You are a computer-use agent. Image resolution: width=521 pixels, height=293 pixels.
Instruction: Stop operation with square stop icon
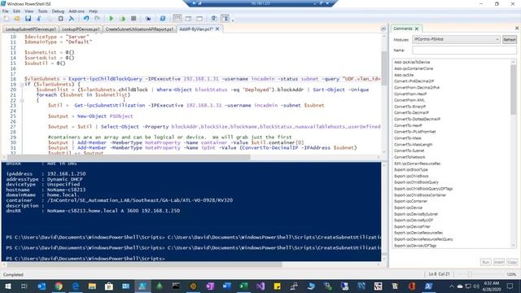134,19
